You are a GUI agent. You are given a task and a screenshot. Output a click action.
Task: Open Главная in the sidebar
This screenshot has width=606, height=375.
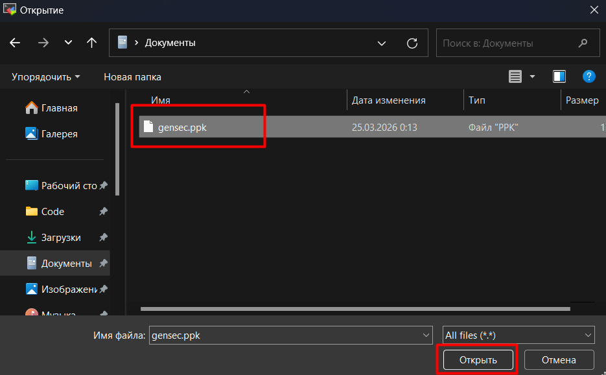(51, 108)
